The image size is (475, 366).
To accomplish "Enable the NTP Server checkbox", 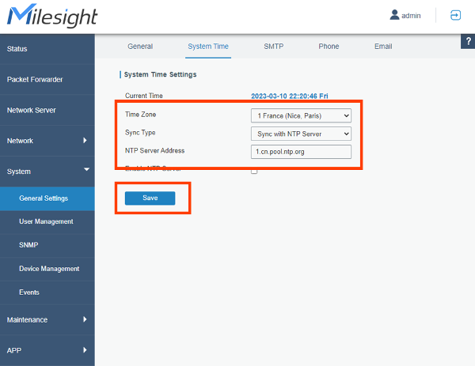I will pyautogui.click(x=254, y=171).
